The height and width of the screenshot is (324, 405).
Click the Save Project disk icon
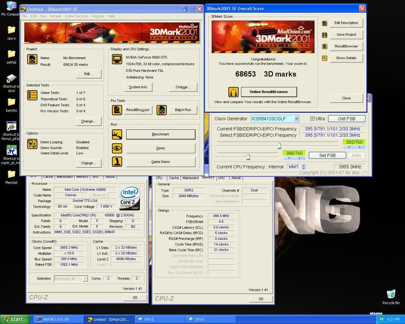(325, 35)
